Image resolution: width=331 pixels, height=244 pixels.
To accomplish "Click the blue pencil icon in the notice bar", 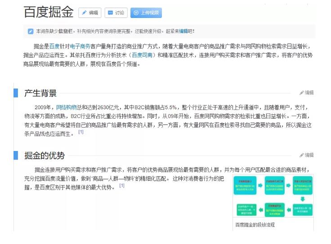I will pos(31,31).
